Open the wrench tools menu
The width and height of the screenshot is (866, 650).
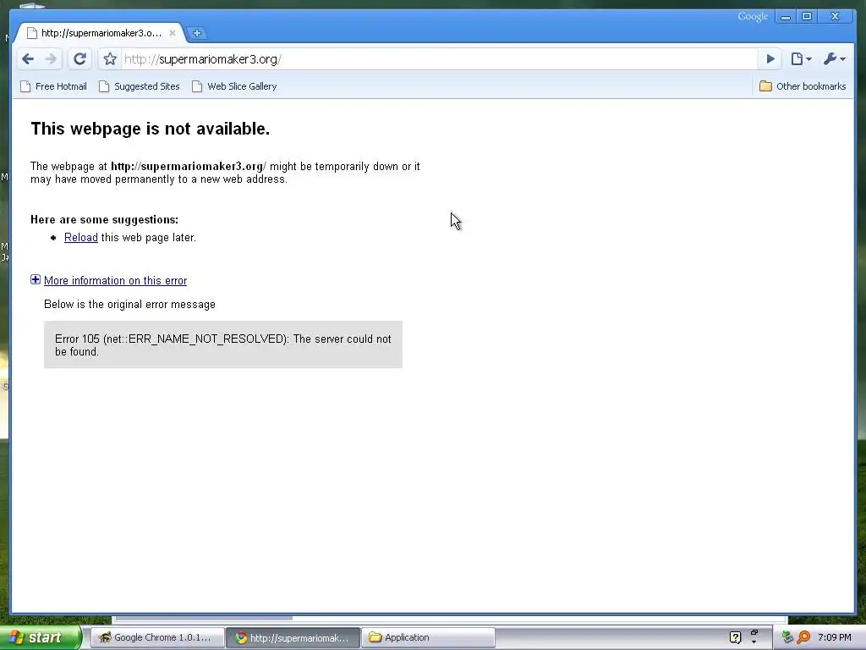tap(834, 59)
